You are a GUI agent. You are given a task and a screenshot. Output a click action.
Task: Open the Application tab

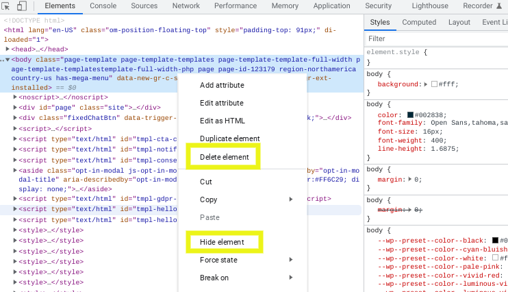[x=332, y=6]
